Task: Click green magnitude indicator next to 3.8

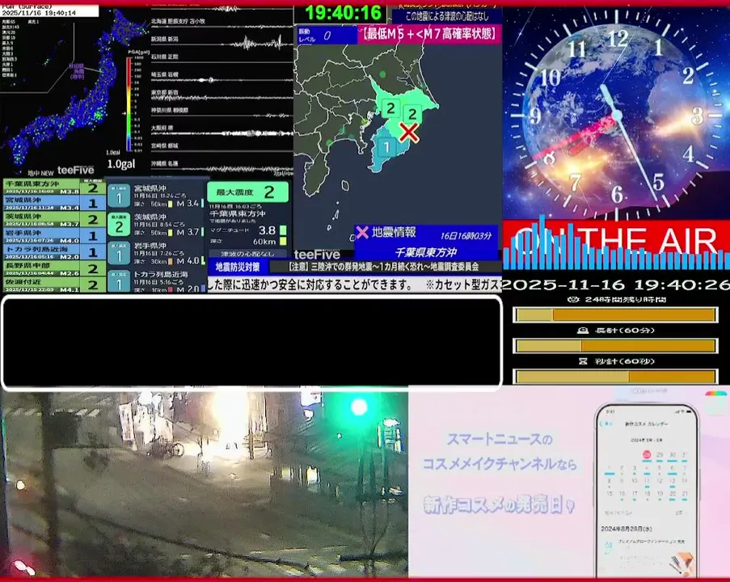Action: [283, 230]
